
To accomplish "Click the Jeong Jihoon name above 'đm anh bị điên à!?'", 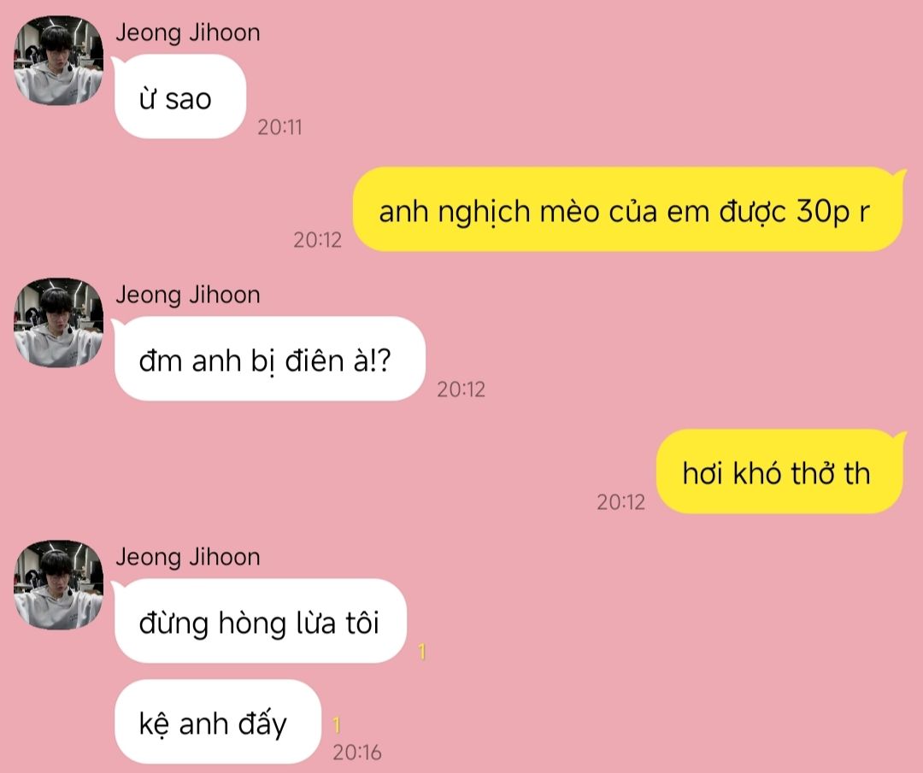I will click(188, 295).
